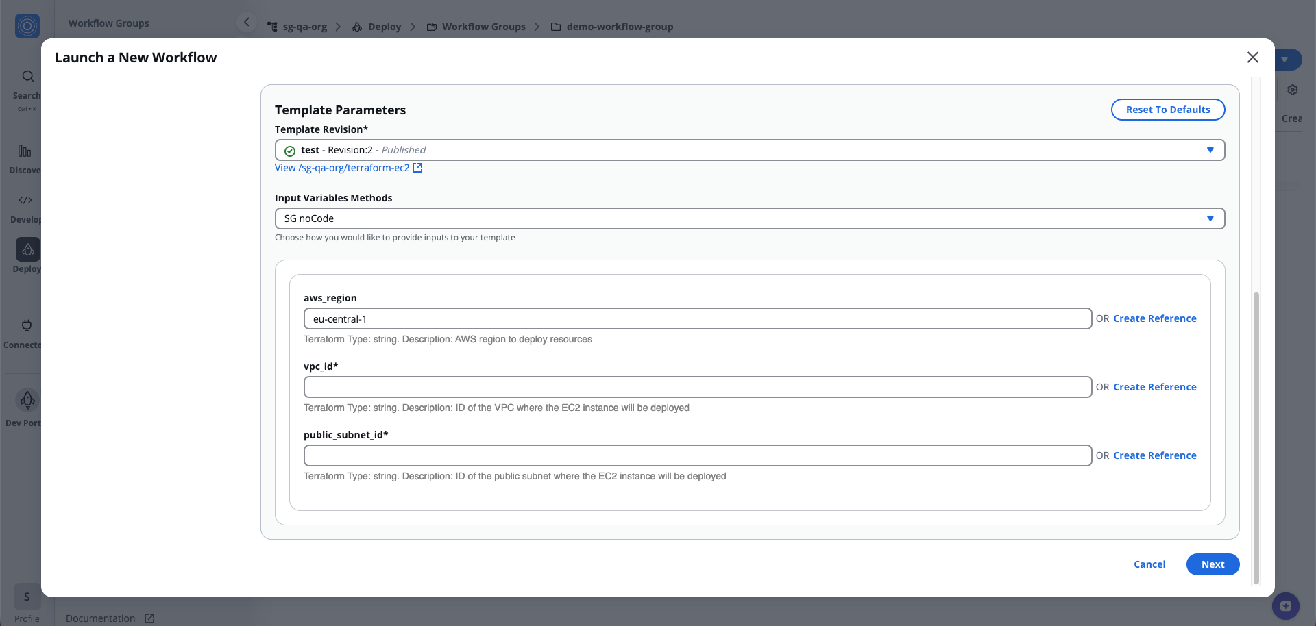1316x626 pixels.
Task: Open the Template Revision dropdown
Action: [x=1211, y=149]
